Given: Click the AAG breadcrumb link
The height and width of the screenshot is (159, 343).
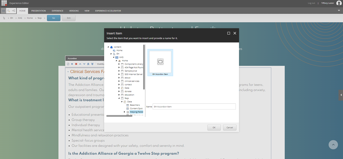Looking at the screenshot, I should click(20, 18).
